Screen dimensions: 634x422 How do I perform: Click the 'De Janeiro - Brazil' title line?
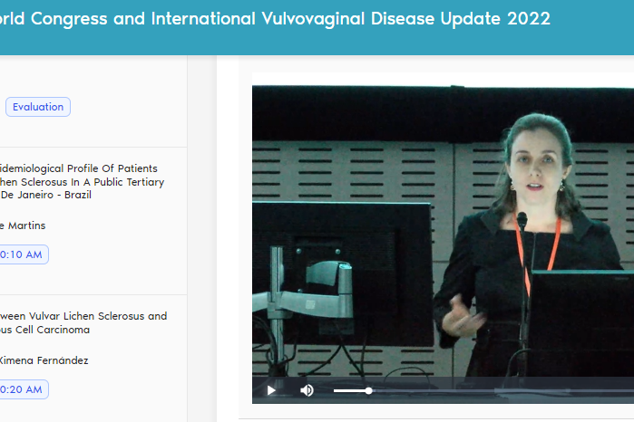point(45,195)
